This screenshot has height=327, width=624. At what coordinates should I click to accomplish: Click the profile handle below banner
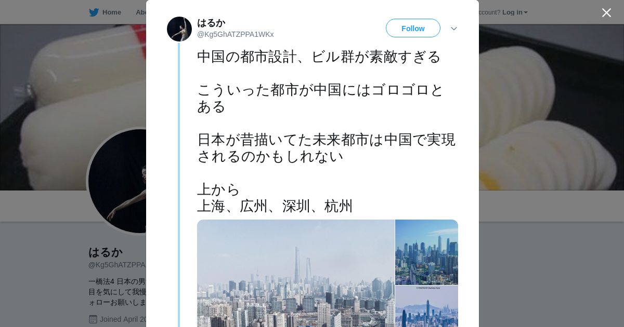click(117, 265)
